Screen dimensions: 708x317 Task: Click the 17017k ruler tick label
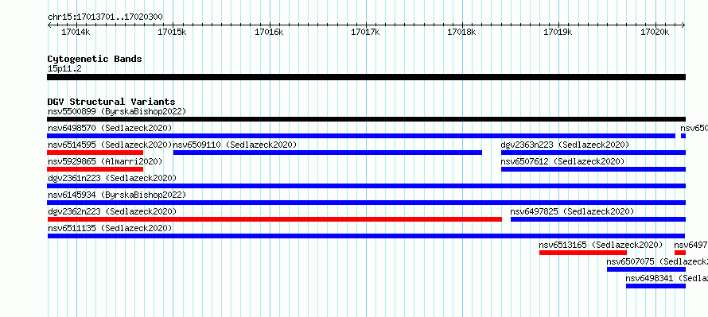[365, 32]
